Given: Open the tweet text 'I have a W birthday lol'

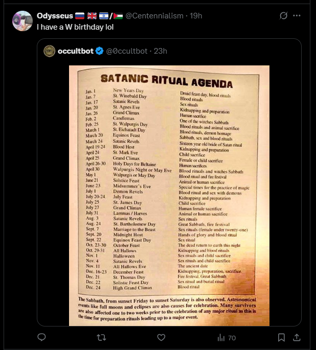Looking at the screenshot, I should (75, 27).
